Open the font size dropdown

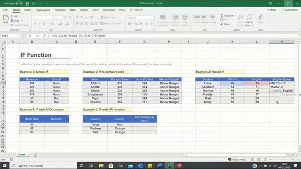click(x=62, y=18)
